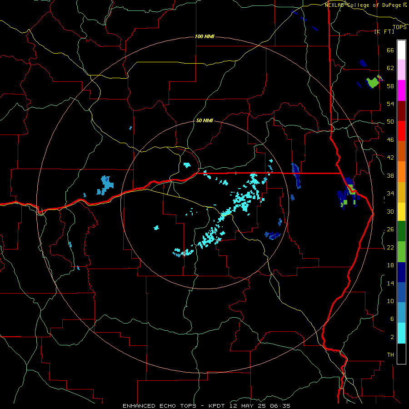The height and width of the screenshot is (409, 409).
Task: Click the '38' legend value
Action: [x=390, y=176]
